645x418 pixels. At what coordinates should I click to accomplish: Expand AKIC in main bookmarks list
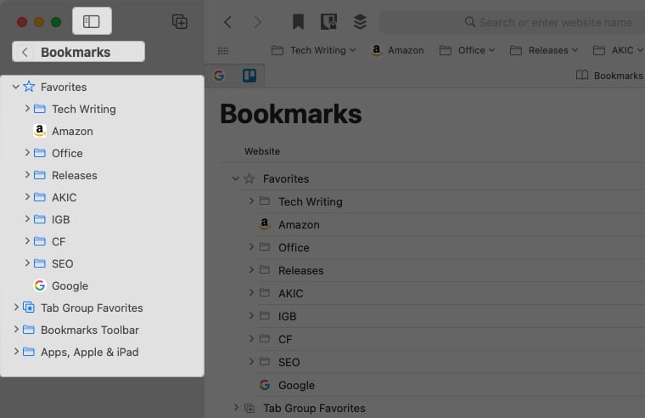251,293
